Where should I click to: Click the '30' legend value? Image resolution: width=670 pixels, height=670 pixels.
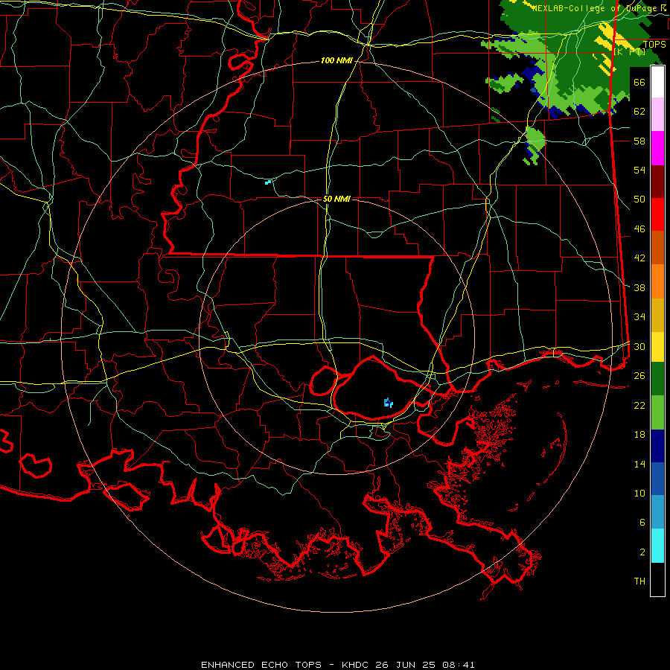click(x=639, y=346)
